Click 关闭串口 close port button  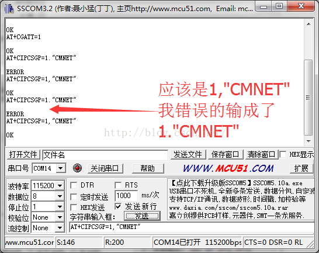coord(105,168)
